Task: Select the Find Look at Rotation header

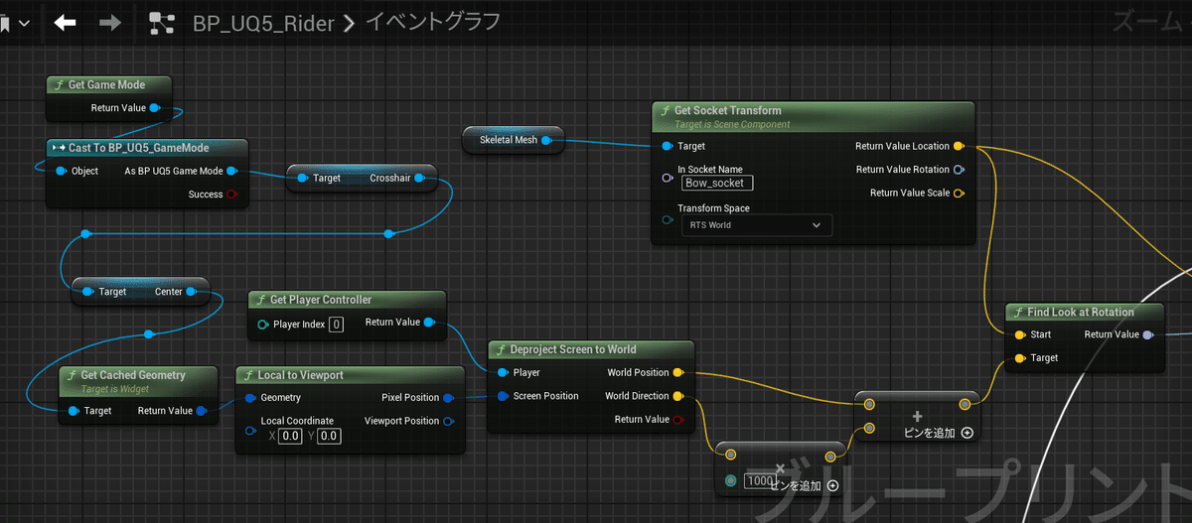Action: [1085, 312]
